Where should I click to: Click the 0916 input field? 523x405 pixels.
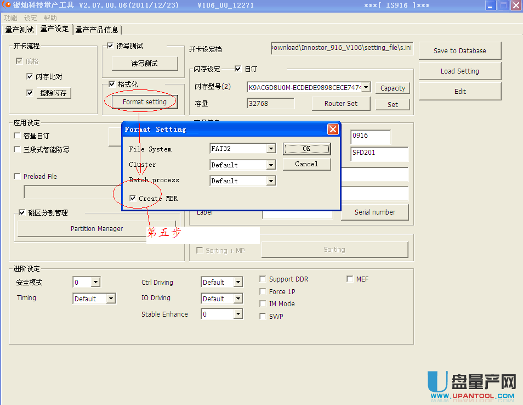371,136
